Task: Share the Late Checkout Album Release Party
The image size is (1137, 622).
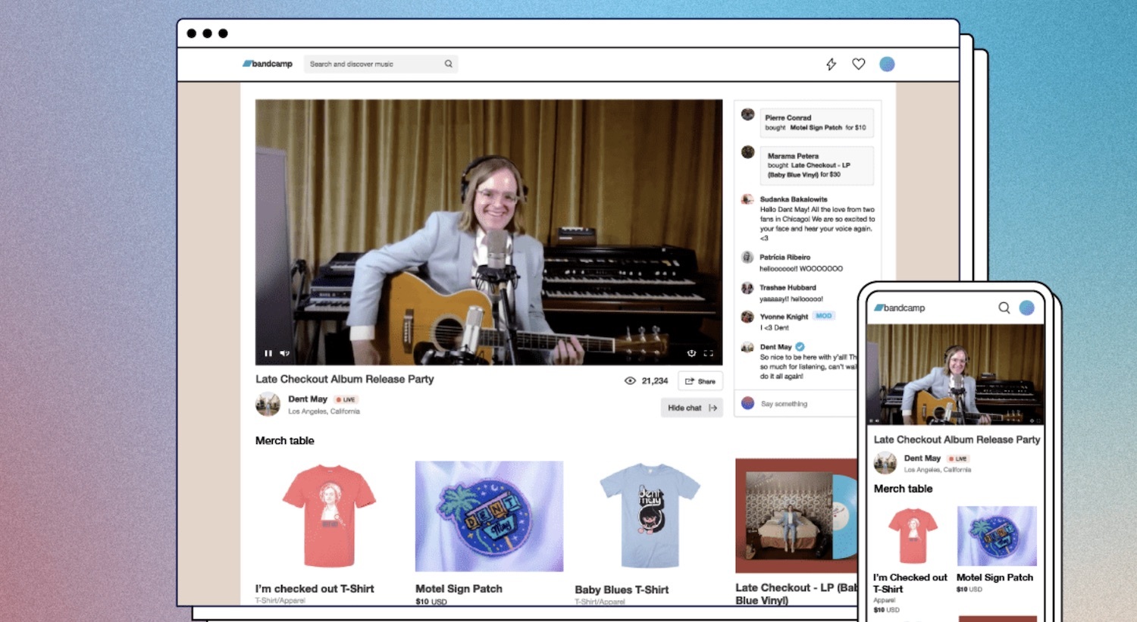Action: pos(700,381)
